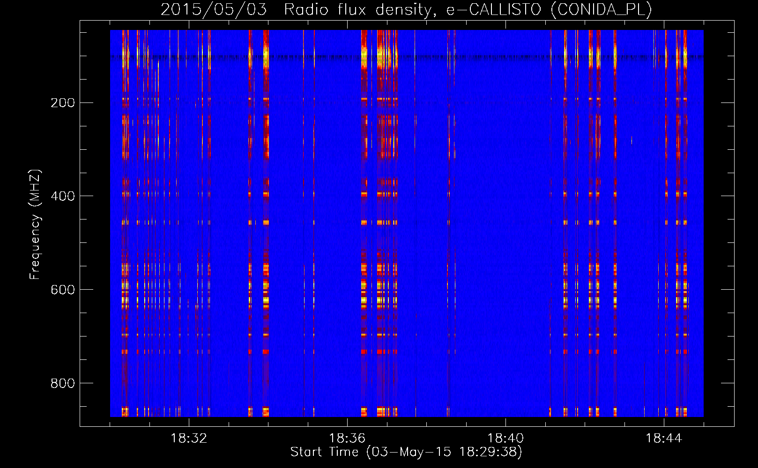Image resolution: width=758 pixels, height=468 pixels.
Task: Click the "400" frequency tick label
Action: pyautogui.click(x=63, y=196)
